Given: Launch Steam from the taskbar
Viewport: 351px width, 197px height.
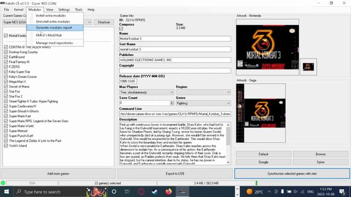Looking at the screenshot, I should tap(155, 192).
